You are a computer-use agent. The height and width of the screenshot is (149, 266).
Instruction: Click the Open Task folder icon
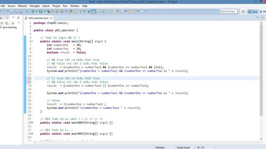click(75, 11)
